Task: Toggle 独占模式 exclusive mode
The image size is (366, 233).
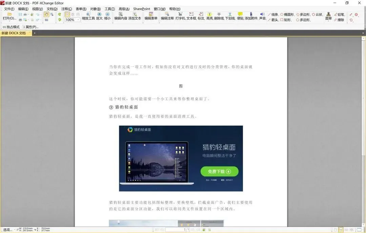Action: click(x=11, y=27)
